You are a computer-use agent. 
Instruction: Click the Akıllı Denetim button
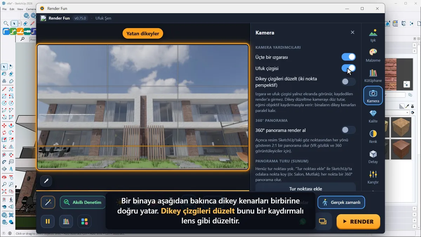point(83,202)
